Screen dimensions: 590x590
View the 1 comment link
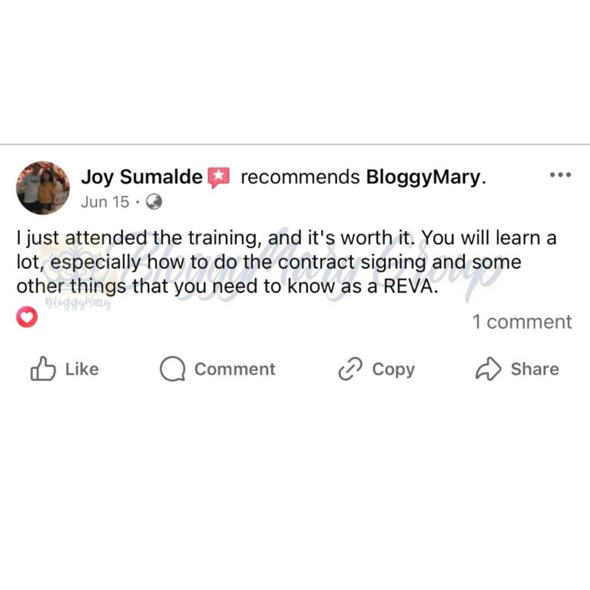click(522, 322)
